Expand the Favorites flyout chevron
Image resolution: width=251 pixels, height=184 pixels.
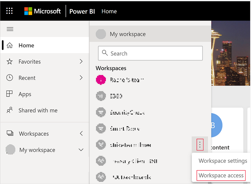(81, 62)
